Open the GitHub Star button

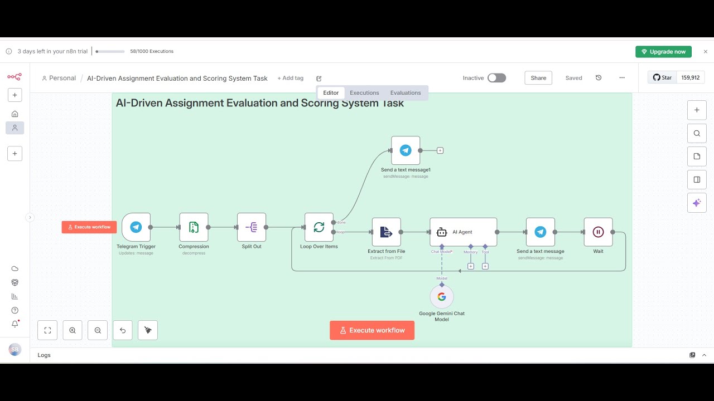[x=662, y=77]
